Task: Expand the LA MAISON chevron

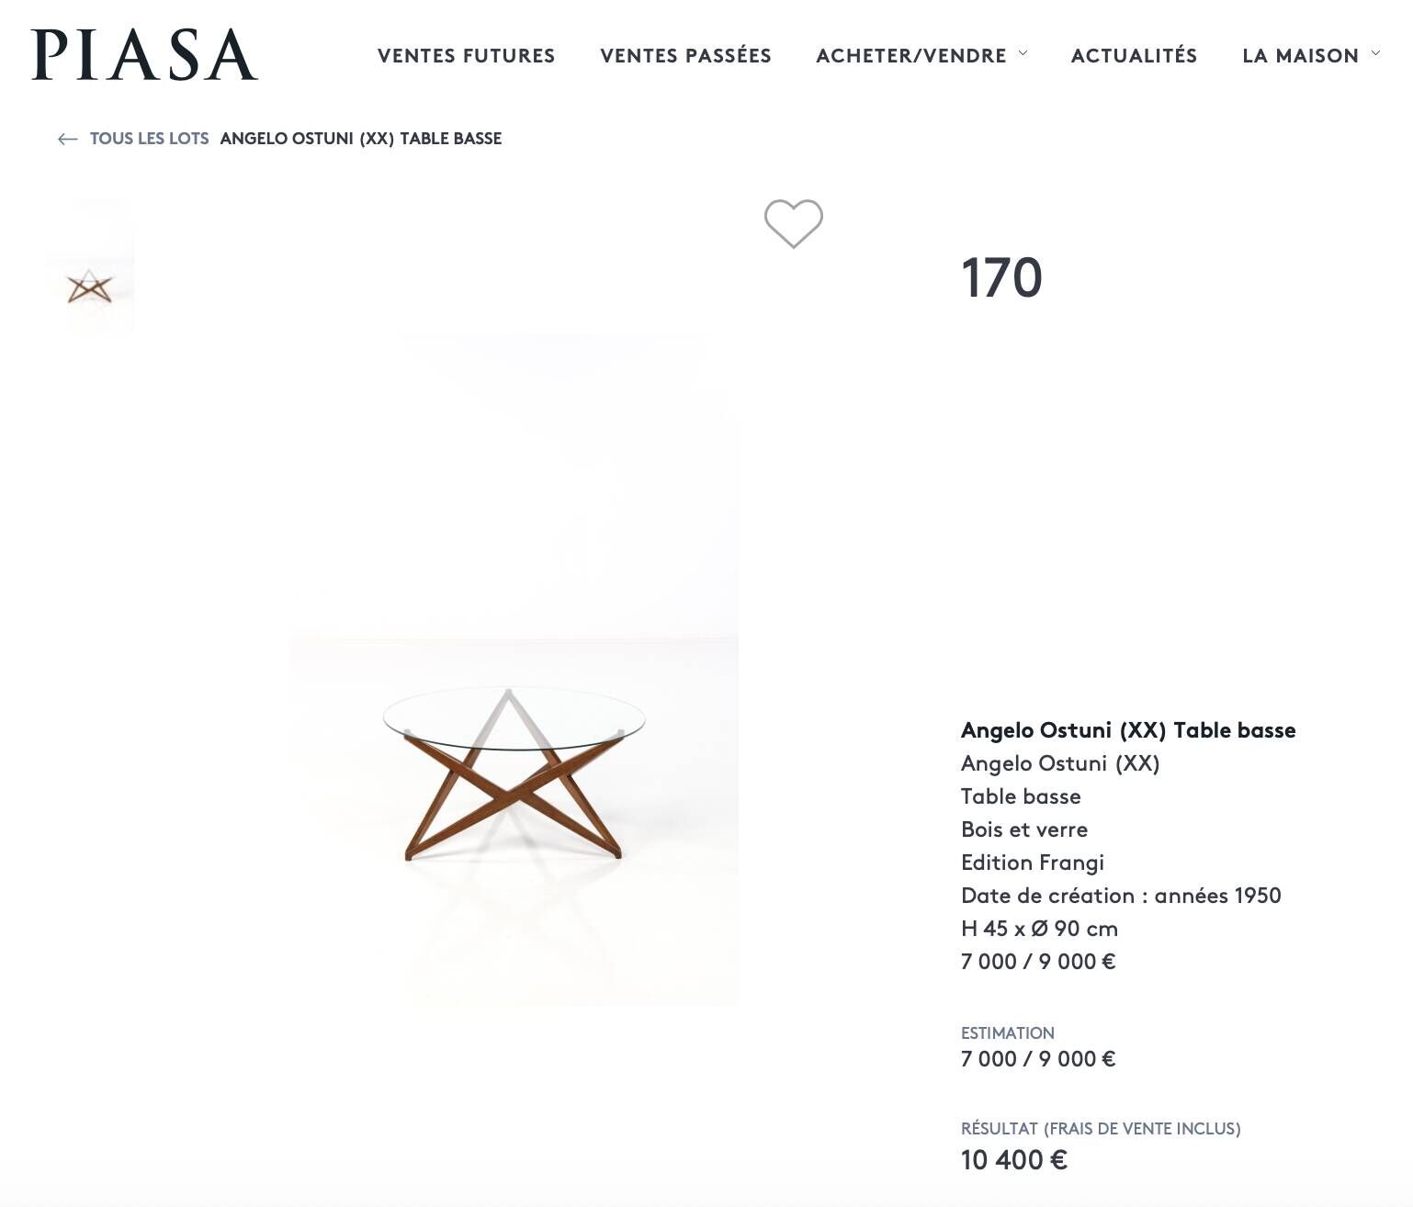Action: click(1375, 54)
